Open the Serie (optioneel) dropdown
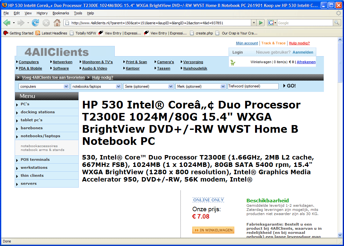The height and width of the screenshot is (246, 344). [148, 86]
